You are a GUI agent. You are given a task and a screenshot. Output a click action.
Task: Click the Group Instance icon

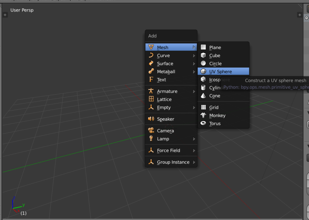(x=151, y=162)
